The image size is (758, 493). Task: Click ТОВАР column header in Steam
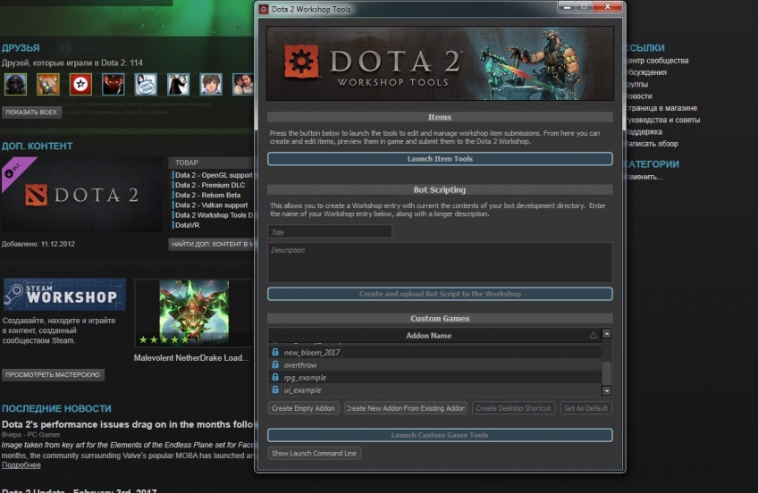(x=187, y=163)
